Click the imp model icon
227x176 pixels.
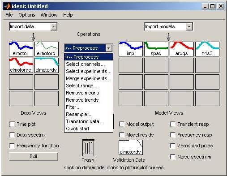tap(131, 49)
